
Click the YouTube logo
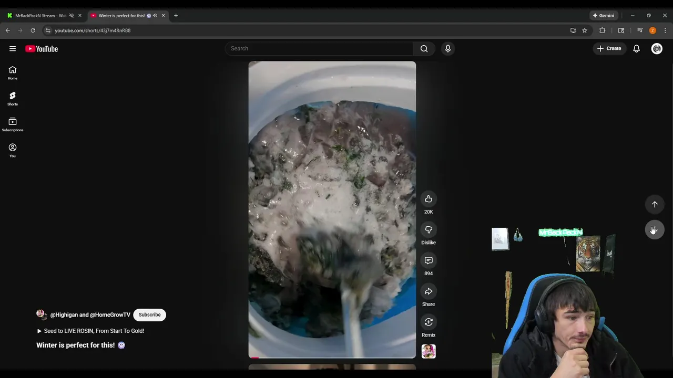click(42, 49)
